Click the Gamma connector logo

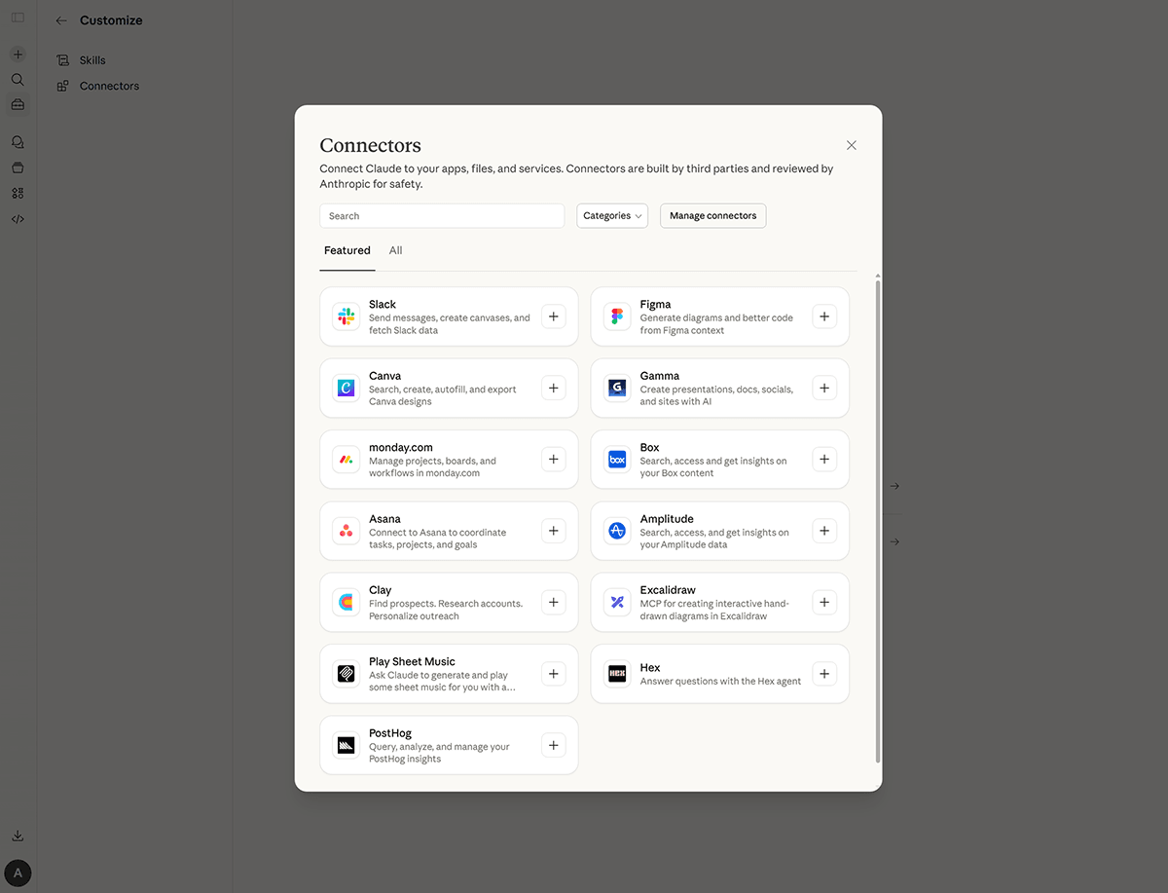[x=617, y=388]
